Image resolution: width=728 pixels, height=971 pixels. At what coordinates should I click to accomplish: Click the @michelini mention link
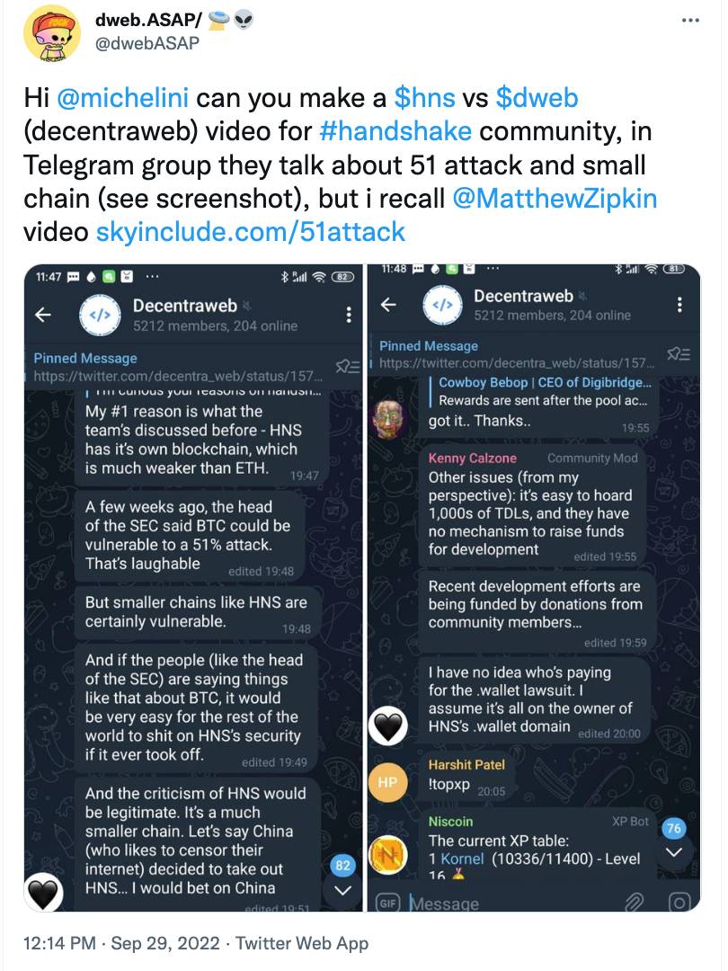coord(122,97)
